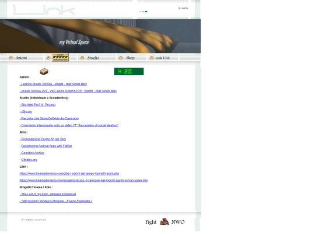The width and height of the screenshot is (315, 236).
Task: Open the p5js.org link
Action: (26, 111)
